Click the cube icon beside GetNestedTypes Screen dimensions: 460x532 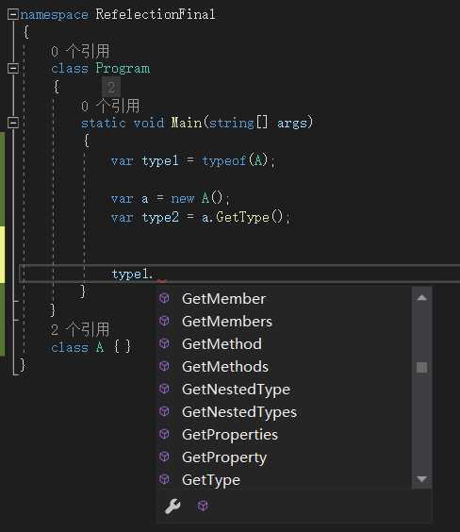coord(164,411)
